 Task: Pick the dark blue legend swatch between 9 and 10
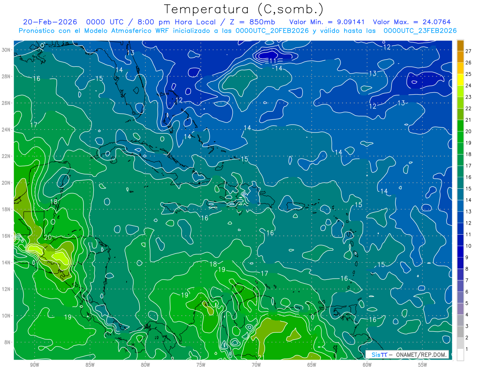point(460,252)
